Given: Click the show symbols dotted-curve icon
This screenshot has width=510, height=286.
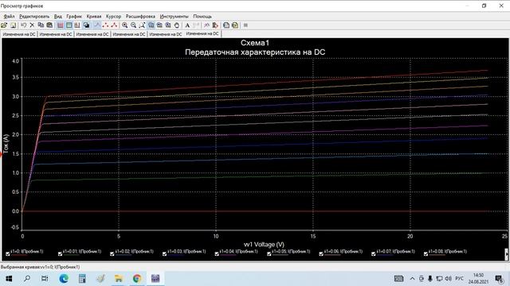Looking at the screenshot, I should pos(105,25).
